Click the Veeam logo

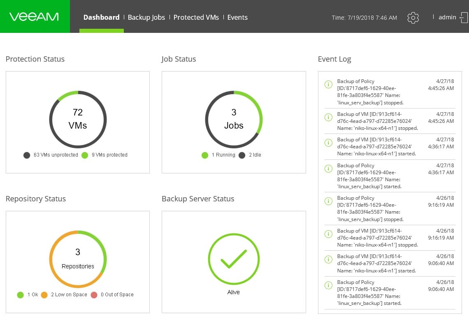[34, 17]
